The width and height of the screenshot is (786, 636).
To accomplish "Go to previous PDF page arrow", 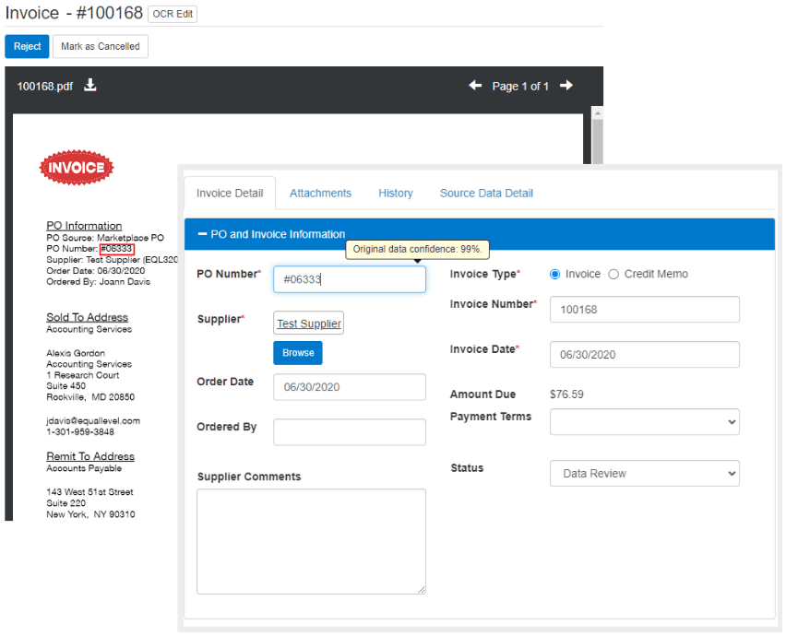I will point(475,86).
